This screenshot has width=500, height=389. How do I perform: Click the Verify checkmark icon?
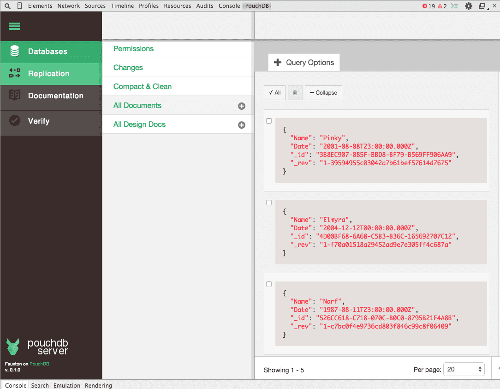[x=15, y=120]
